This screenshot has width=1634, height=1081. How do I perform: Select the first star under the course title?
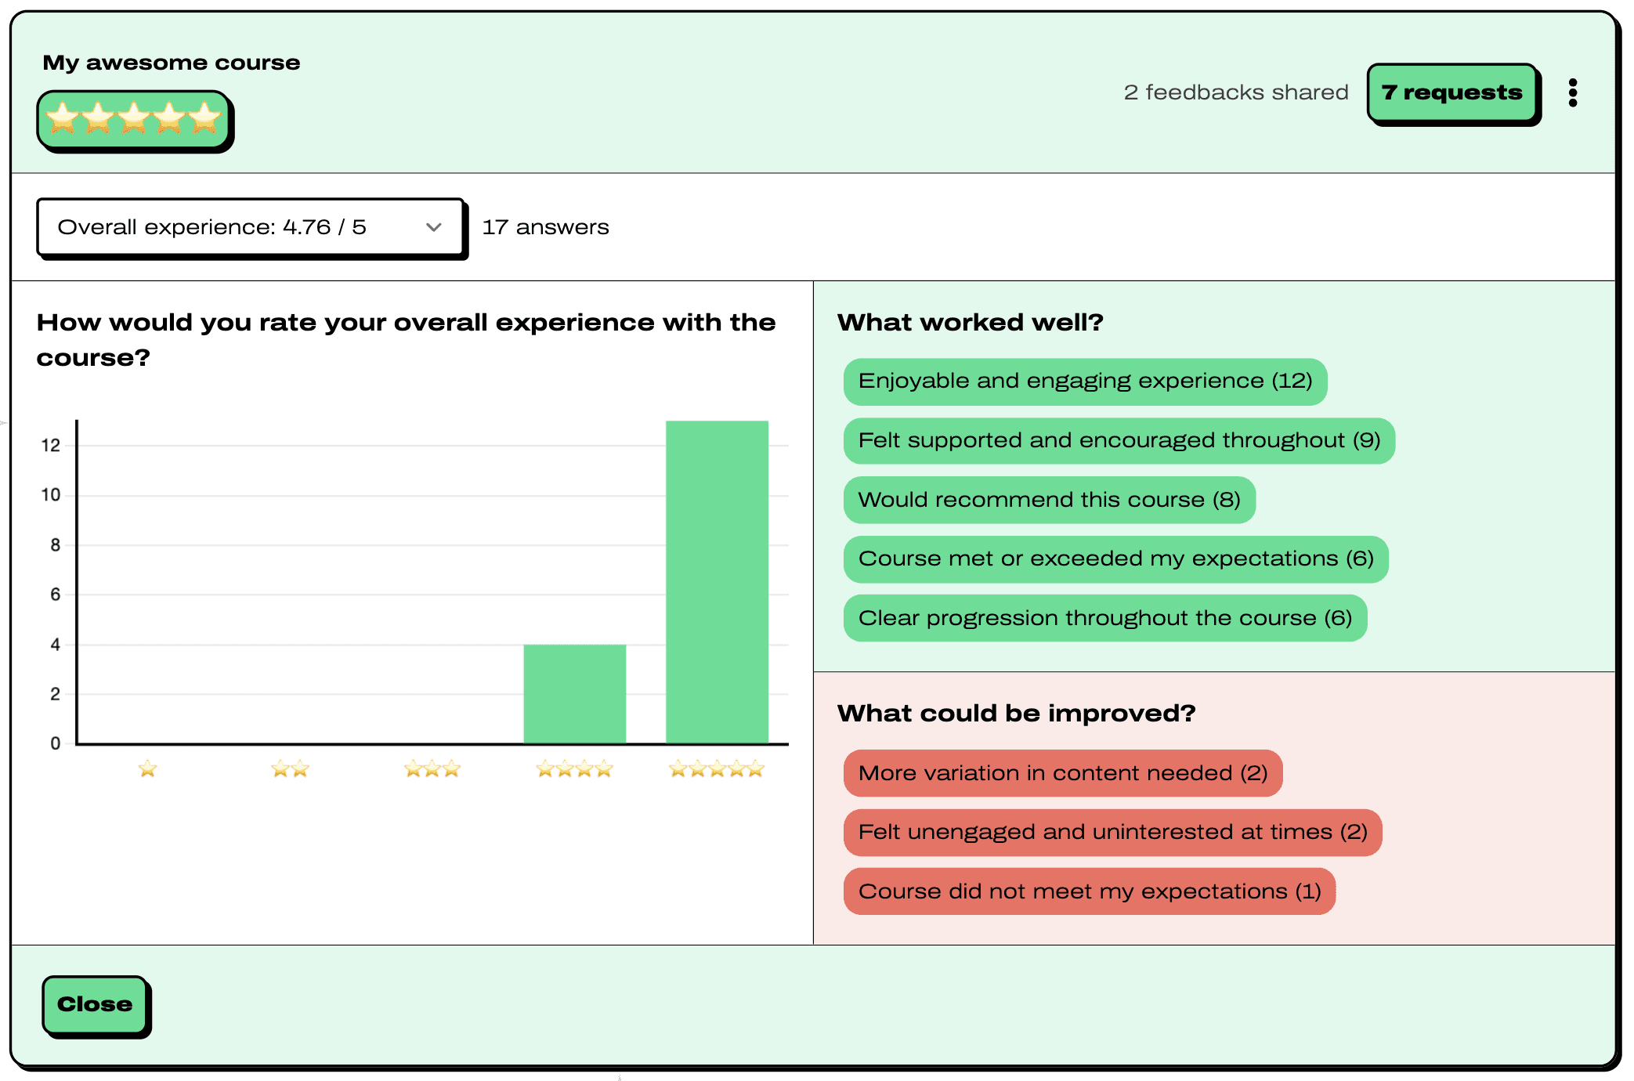tap(63, 119)
